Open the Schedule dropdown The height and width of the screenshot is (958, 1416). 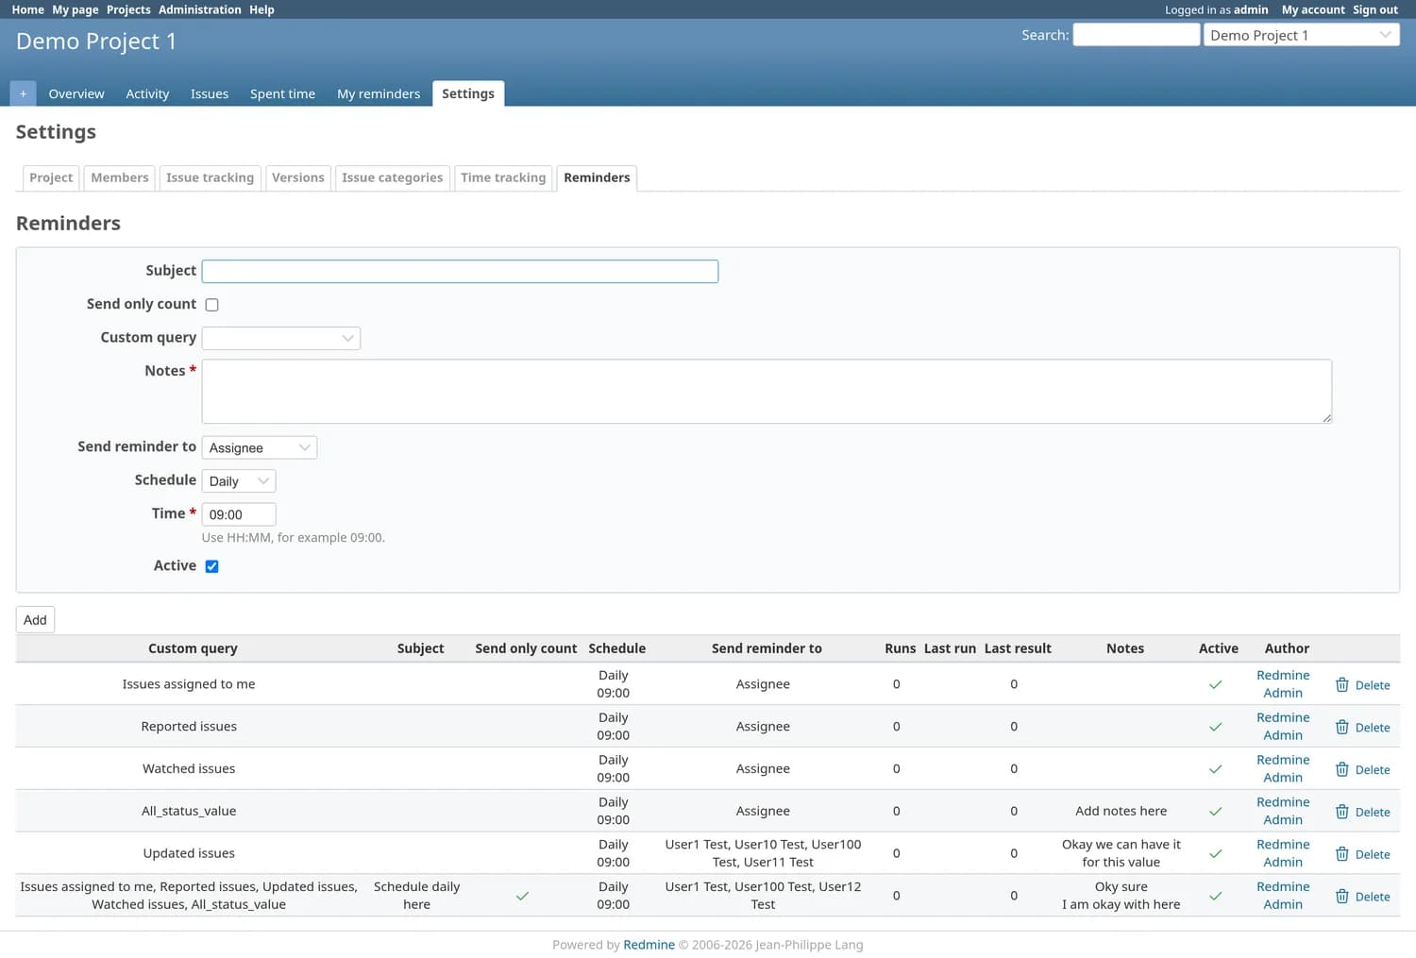coord(239,481)
